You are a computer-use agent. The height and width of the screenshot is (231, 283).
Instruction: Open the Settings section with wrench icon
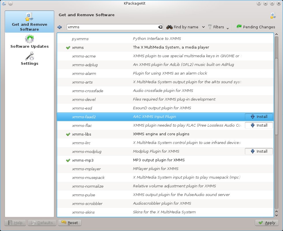[x=29, y=58]
